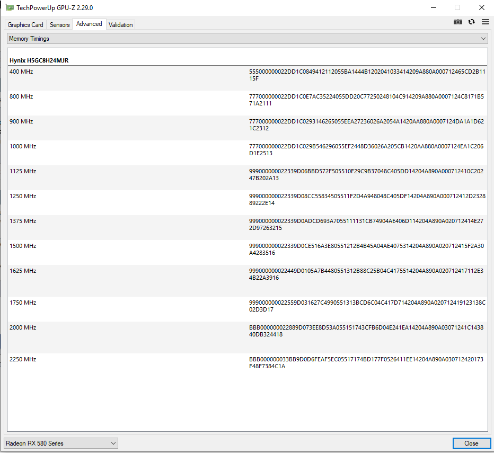The width and height of the screenshot is (494, 453).
Task: Select the 1375 MHz row label
Action: coord(23,221)
